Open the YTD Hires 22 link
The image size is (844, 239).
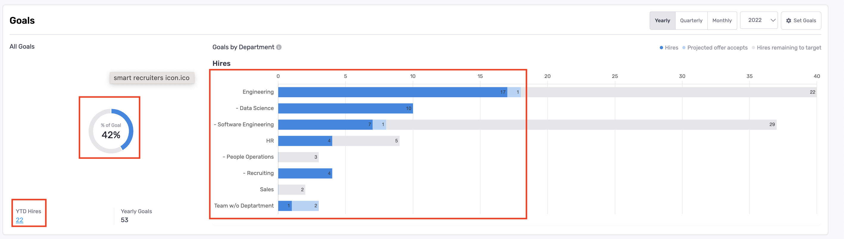pyautogui.click(x=20, y=220)
